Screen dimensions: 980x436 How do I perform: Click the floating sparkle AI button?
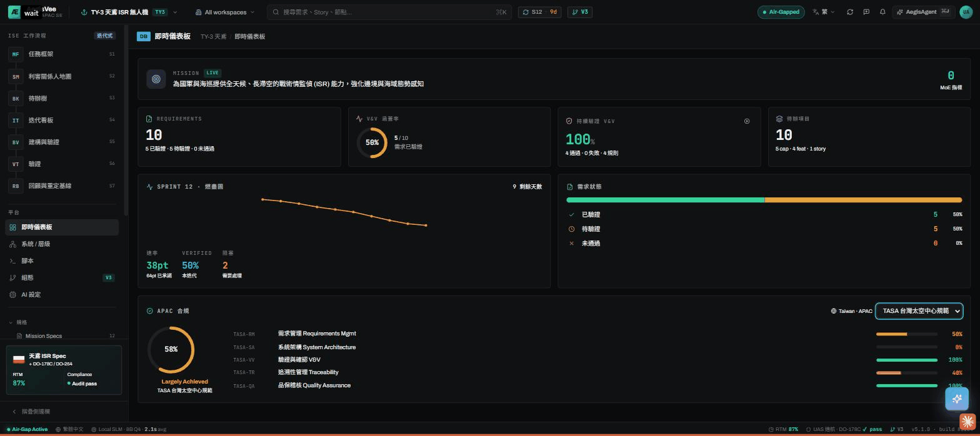click(957, 399)
